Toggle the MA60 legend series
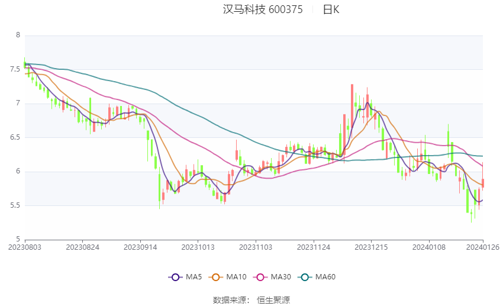 coord(317,277)
